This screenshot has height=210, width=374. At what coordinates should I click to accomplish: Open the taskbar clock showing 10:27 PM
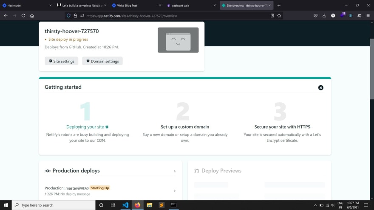[353, 205]
